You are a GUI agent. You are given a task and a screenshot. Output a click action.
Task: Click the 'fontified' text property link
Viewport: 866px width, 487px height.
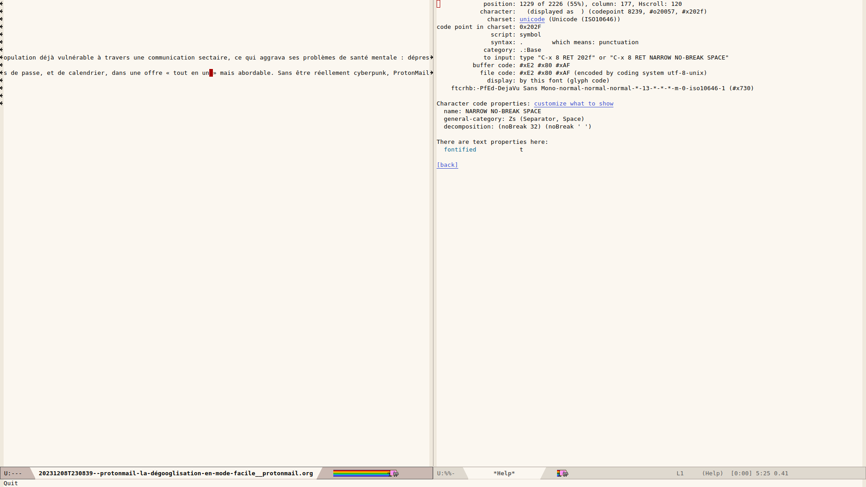coord(460,150)
